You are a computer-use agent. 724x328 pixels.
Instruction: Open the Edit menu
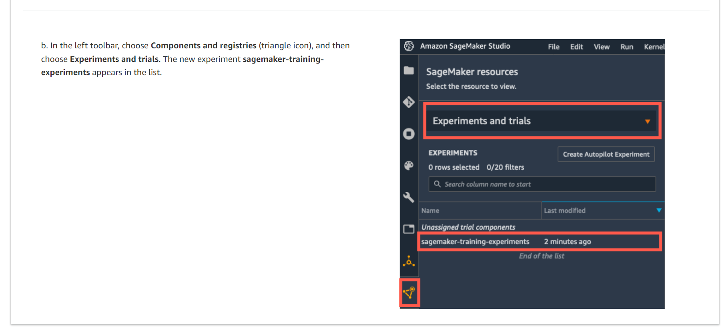(x=576, y=47)
